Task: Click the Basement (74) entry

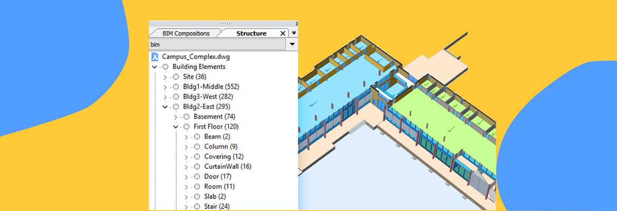Action: click(214, 117)
